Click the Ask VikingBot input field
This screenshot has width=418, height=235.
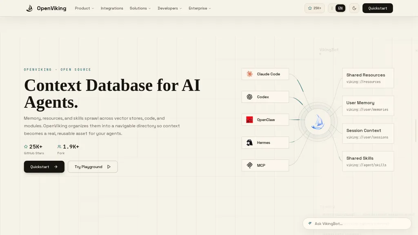[357, 224]
